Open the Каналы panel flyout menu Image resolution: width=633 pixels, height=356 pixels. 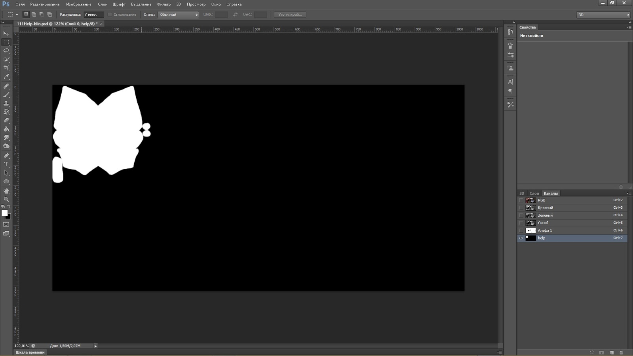tap(629, 193)
